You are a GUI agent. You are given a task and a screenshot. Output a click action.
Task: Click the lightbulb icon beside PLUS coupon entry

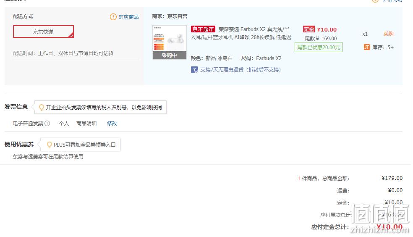coord(49,145)
